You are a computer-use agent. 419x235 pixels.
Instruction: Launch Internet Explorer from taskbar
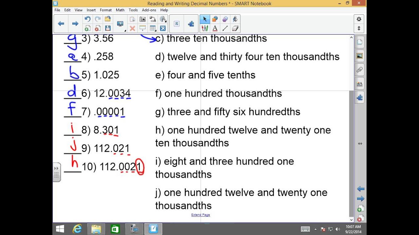click(x=77, y=229)
